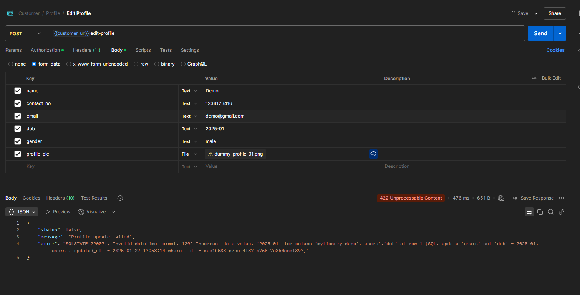Screen dimensions: 580x295
Task: Click the request URL field
Action: (x=286, y=33)
